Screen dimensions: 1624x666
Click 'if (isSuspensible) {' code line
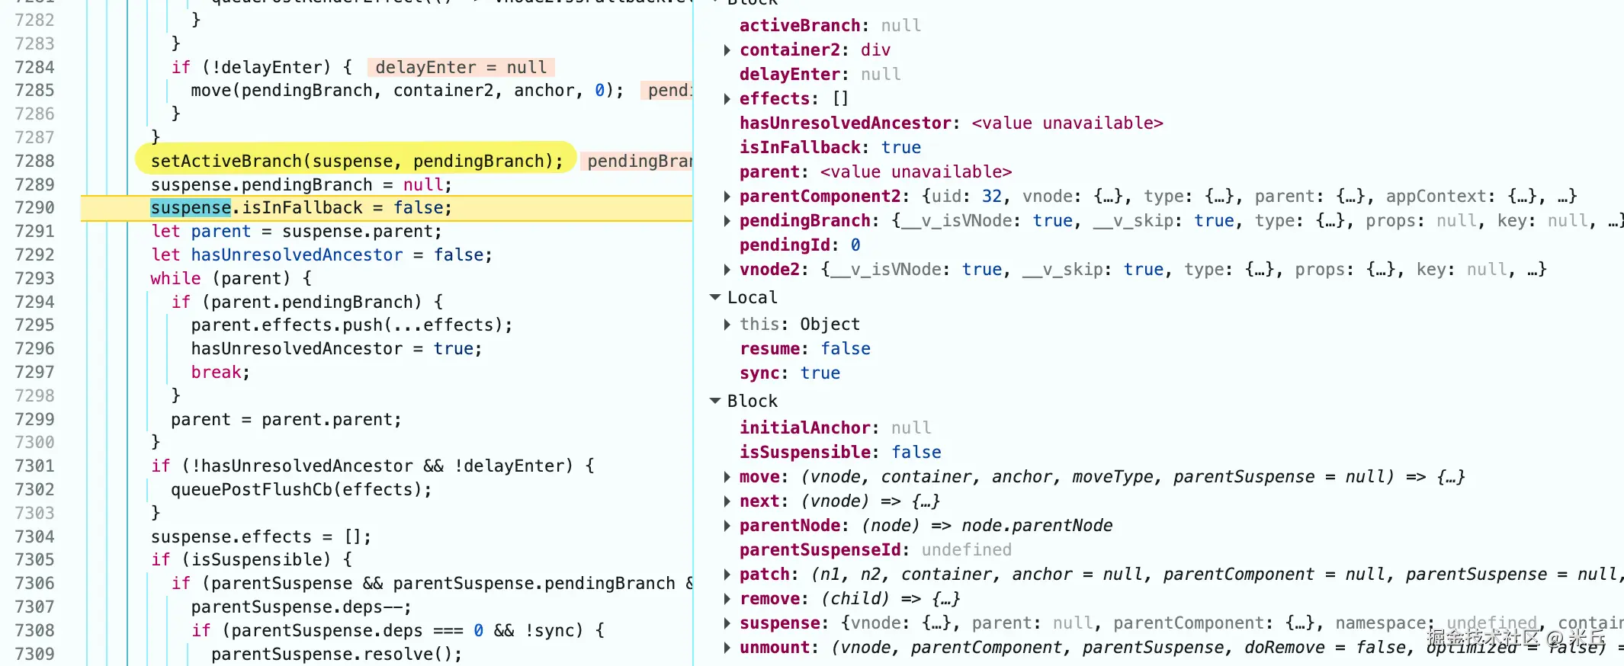pyautogui.click(x=251, y=559)
